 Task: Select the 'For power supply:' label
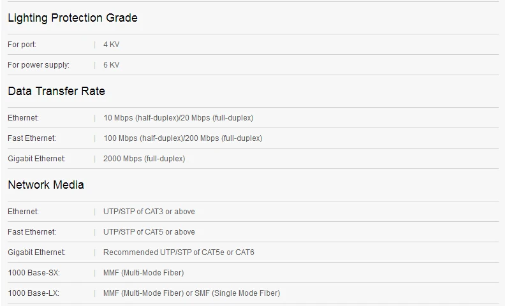[x=38, y=65]
